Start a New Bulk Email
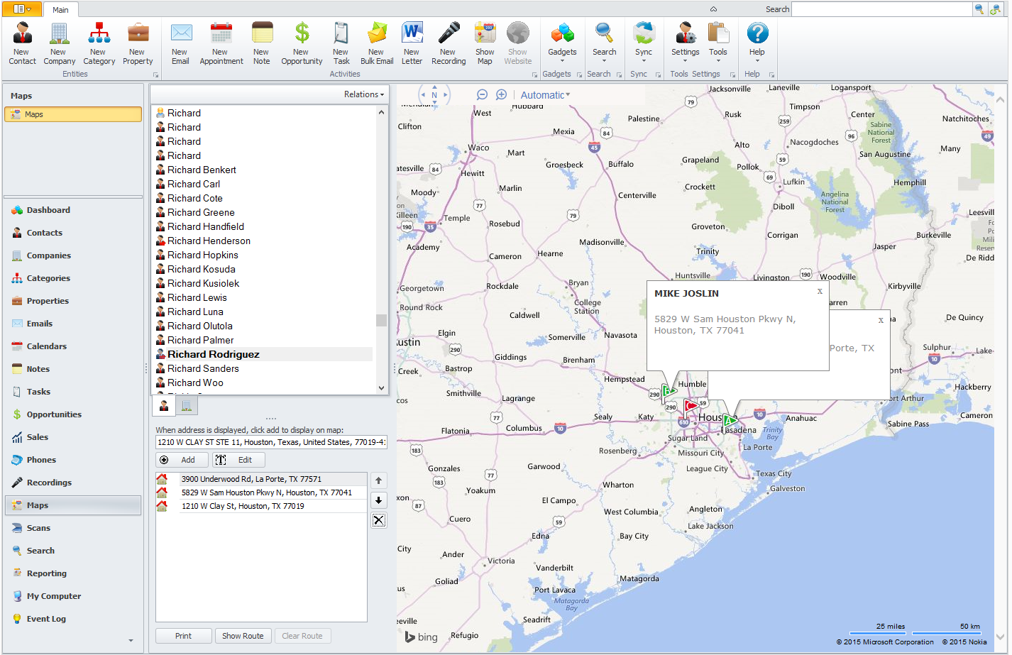 tap(377, 43)
